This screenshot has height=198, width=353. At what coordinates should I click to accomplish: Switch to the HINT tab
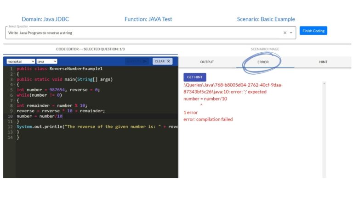click(323, 62)
